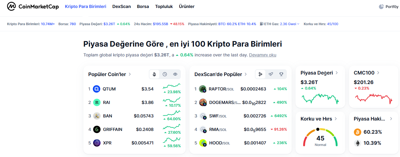This screenshot has width=400, height=157.
Task: Open the RMA/SOL token icon
Action: (203, 129)
